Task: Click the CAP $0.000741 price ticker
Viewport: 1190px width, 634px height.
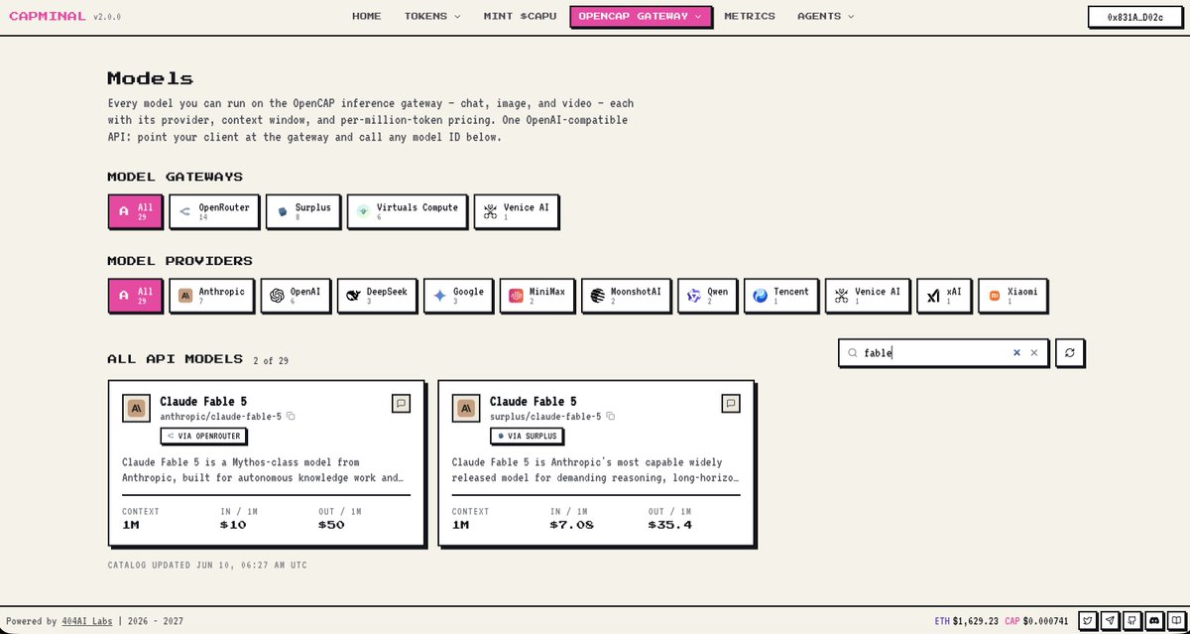Action: [1036, 621]
